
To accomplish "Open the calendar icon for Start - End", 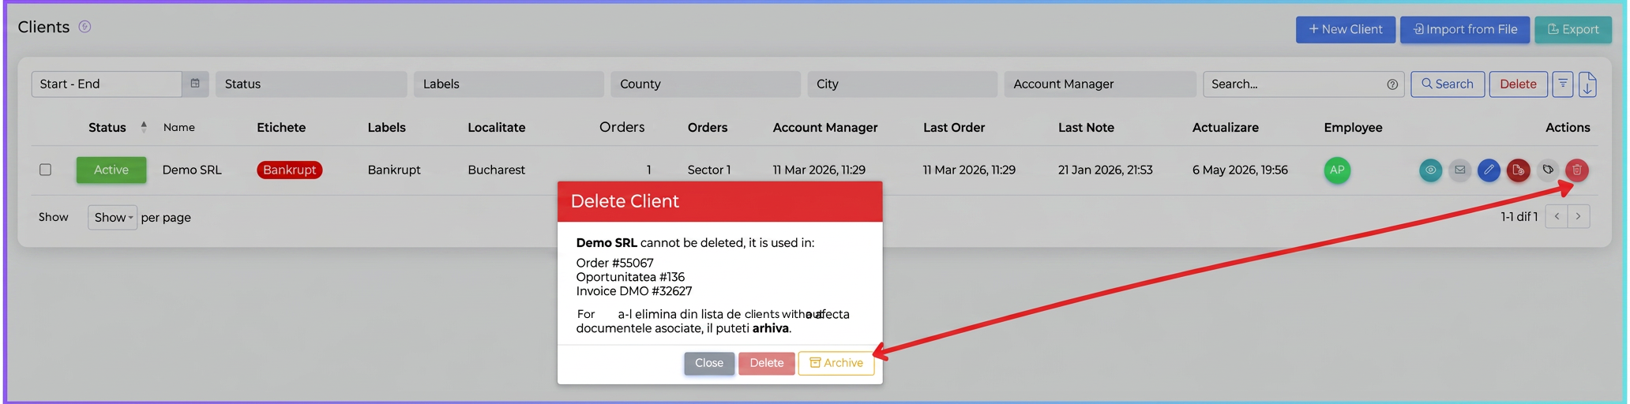I will pos(195,84).
